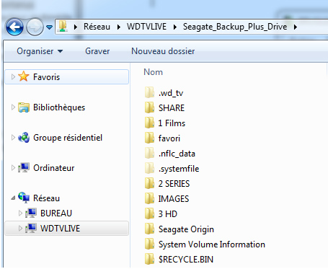
Task: Click the Seagate Origin folder icon
Action: 149,229
